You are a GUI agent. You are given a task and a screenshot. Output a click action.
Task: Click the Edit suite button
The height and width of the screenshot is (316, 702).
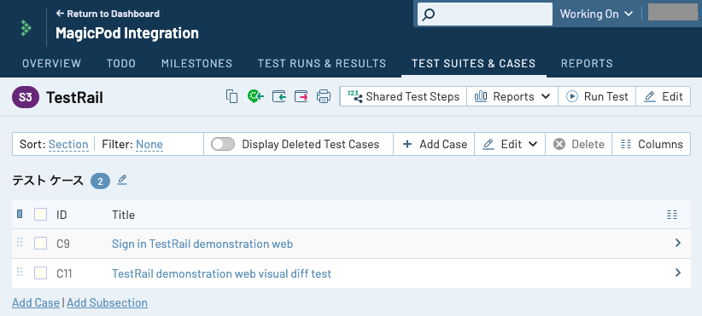click(x=663, y=96)
